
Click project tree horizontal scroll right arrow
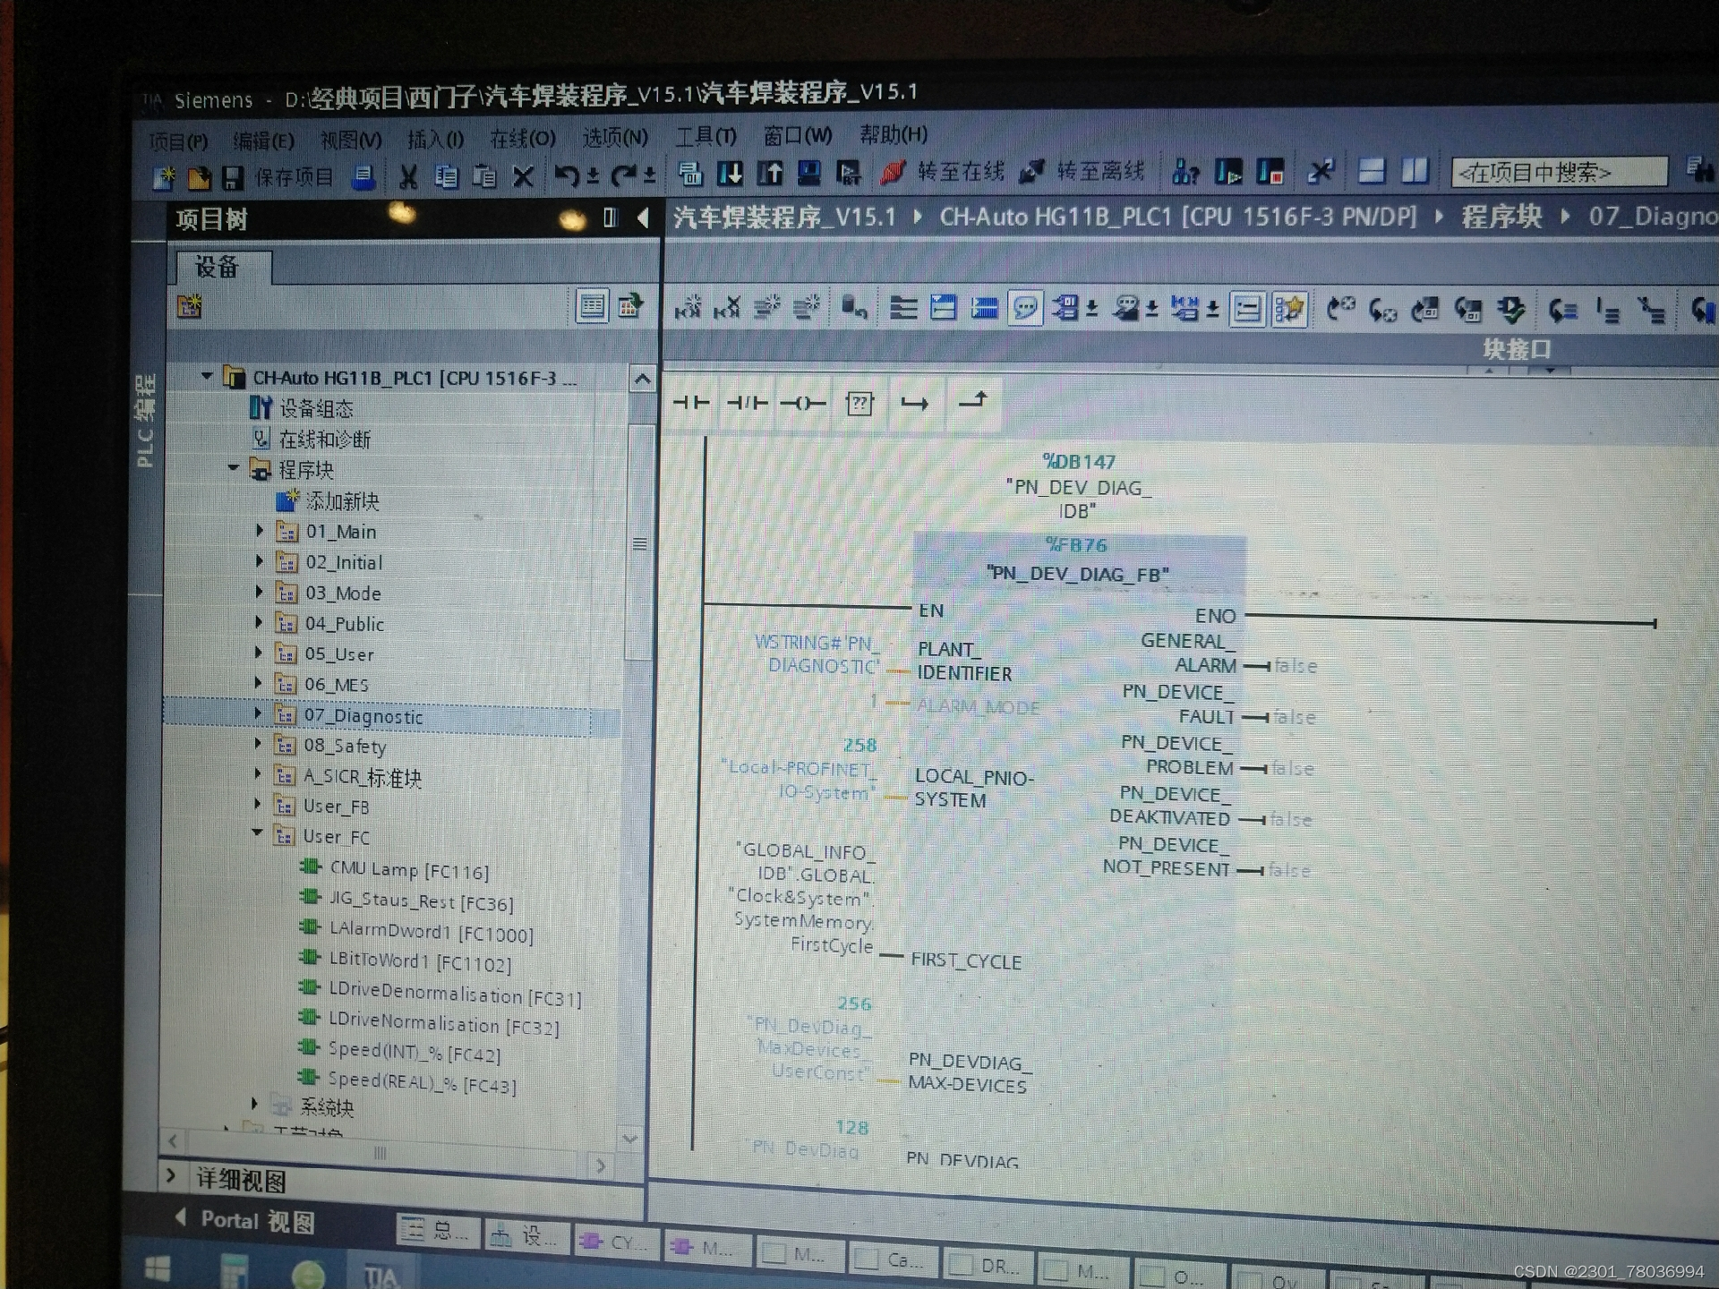(600, 1165)
